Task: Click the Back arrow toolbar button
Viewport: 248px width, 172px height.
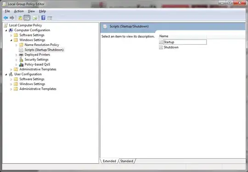Action: point(6,18)
